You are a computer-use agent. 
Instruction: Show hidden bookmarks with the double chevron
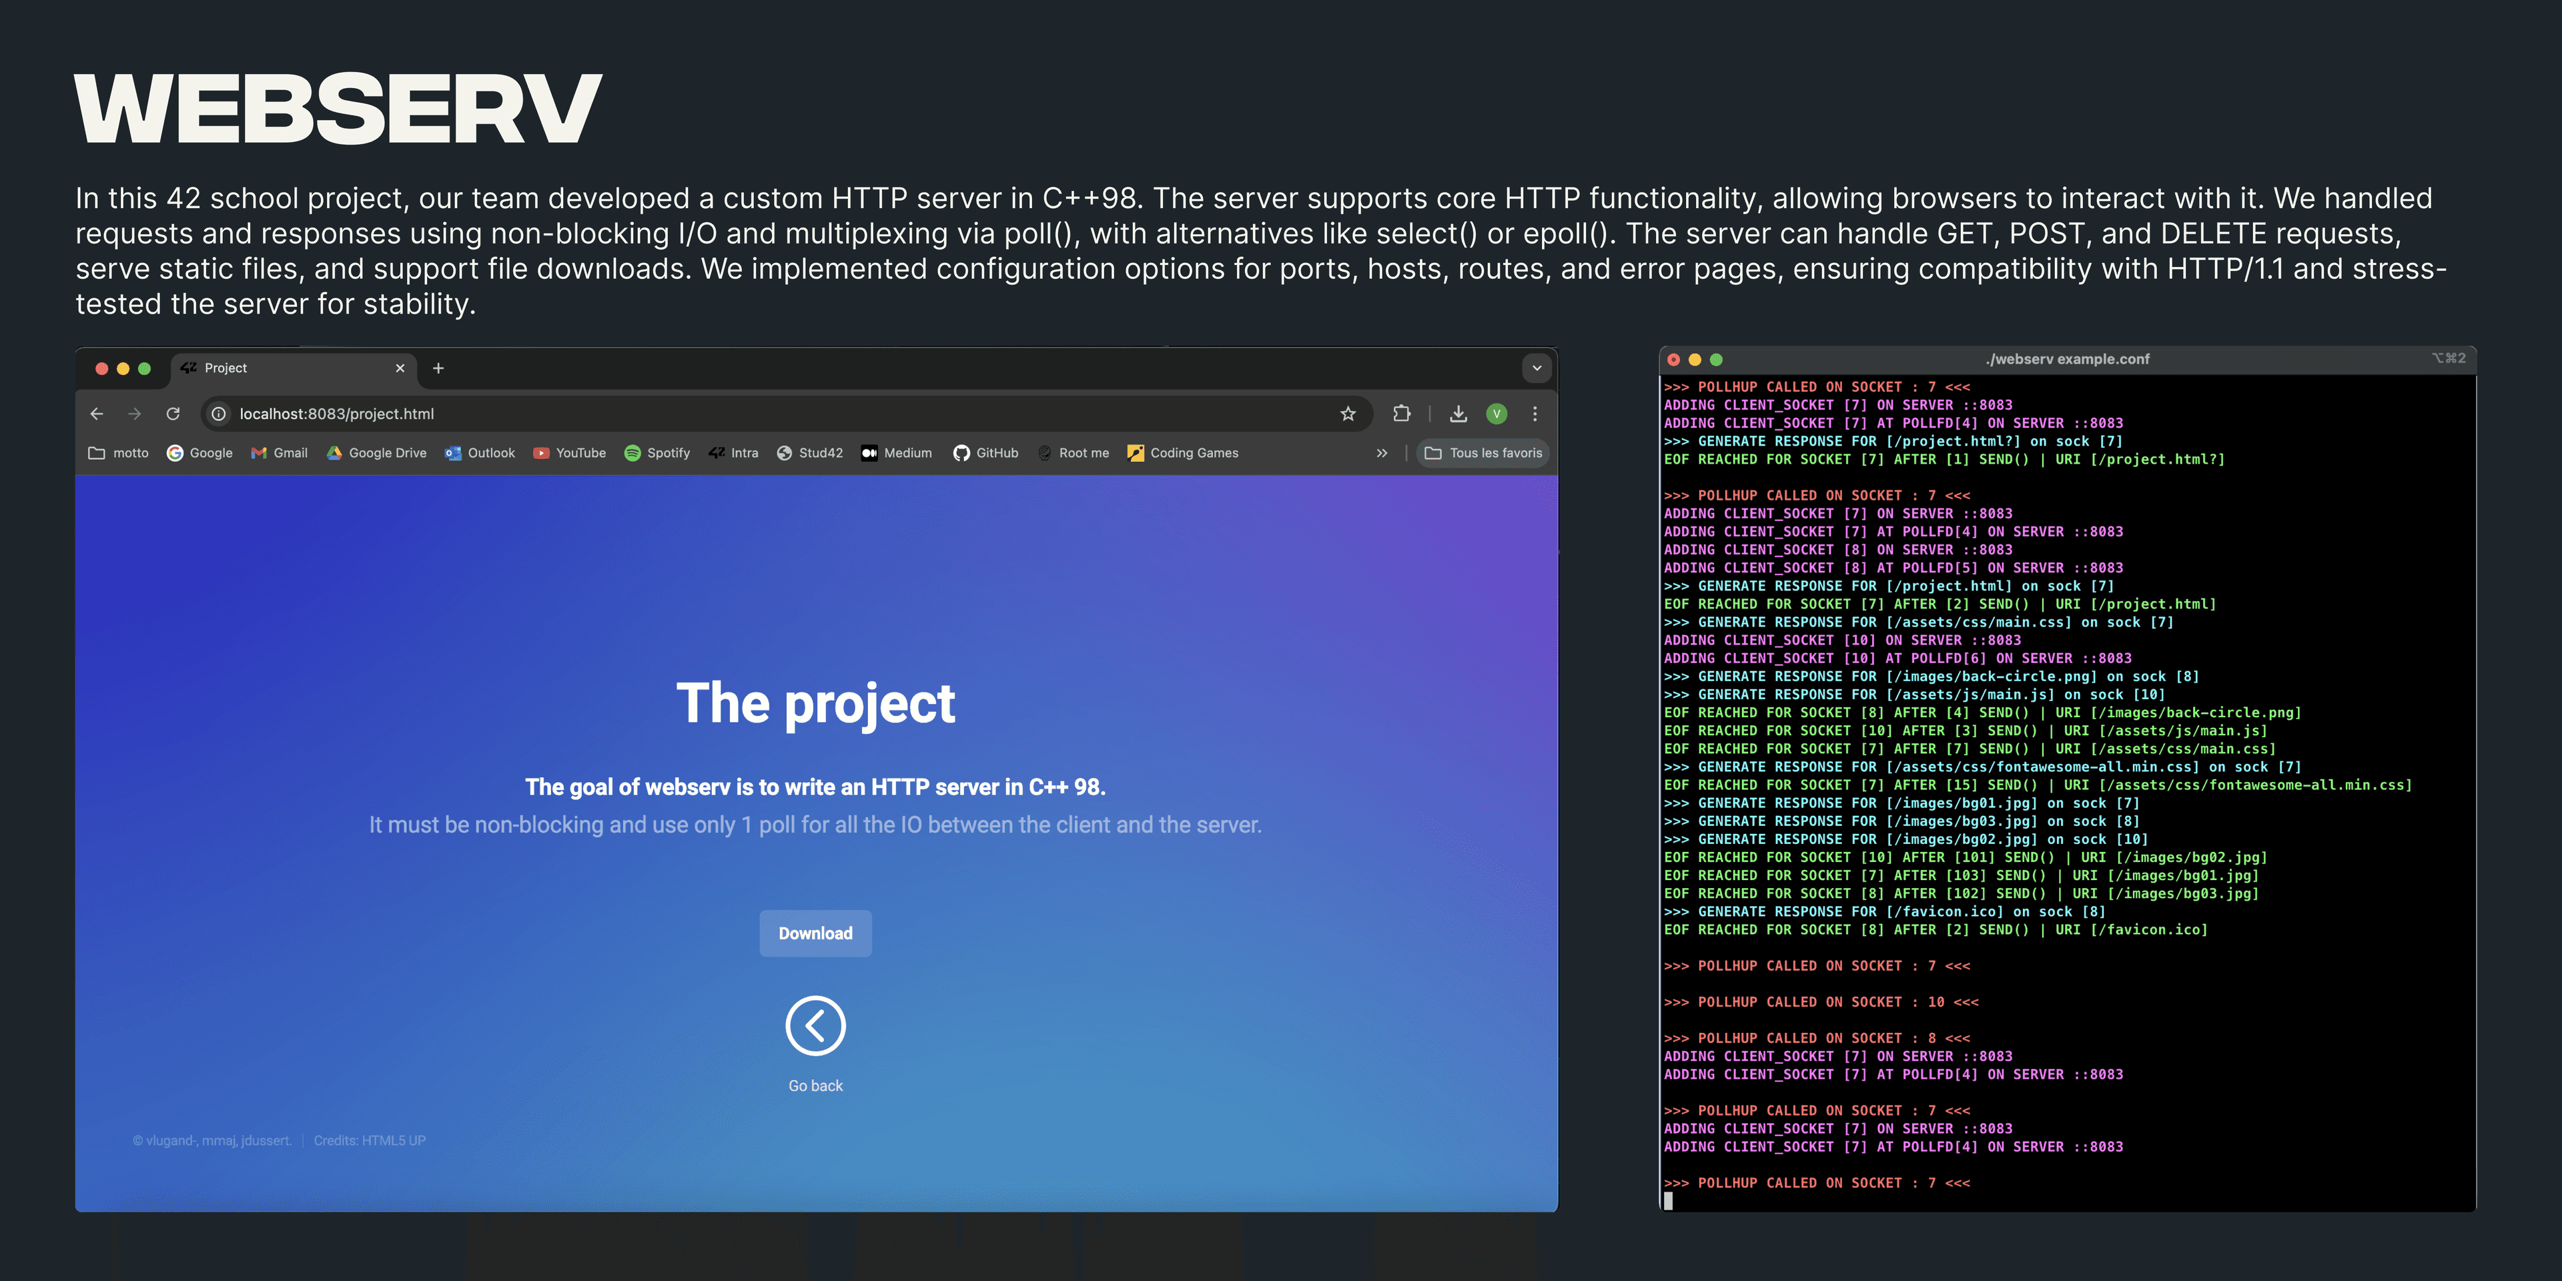coord(1382,452)
